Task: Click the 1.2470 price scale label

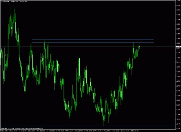Action: (178, 124)
